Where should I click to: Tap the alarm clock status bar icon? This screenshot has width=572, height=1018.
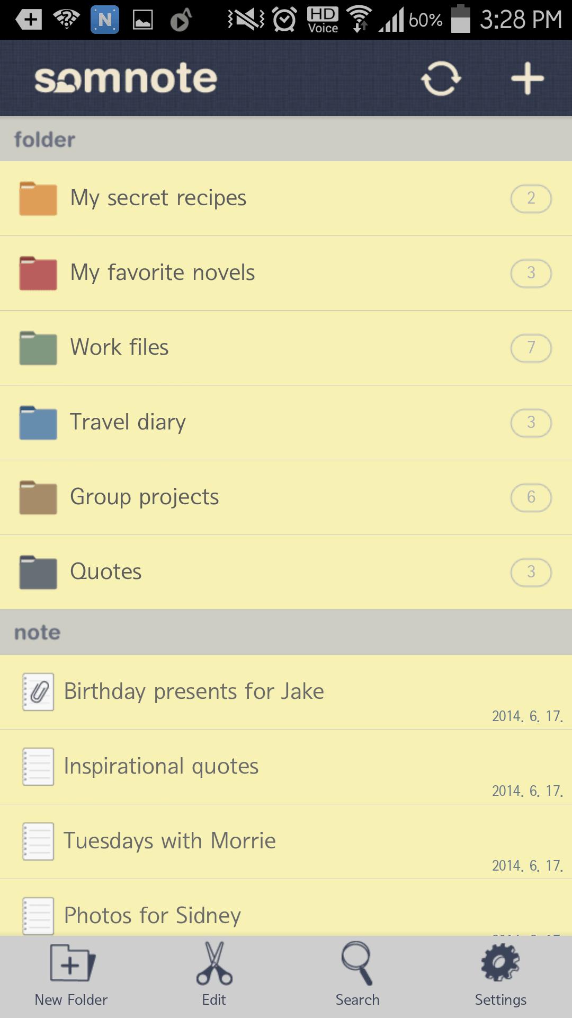click(x=285, y=20)
